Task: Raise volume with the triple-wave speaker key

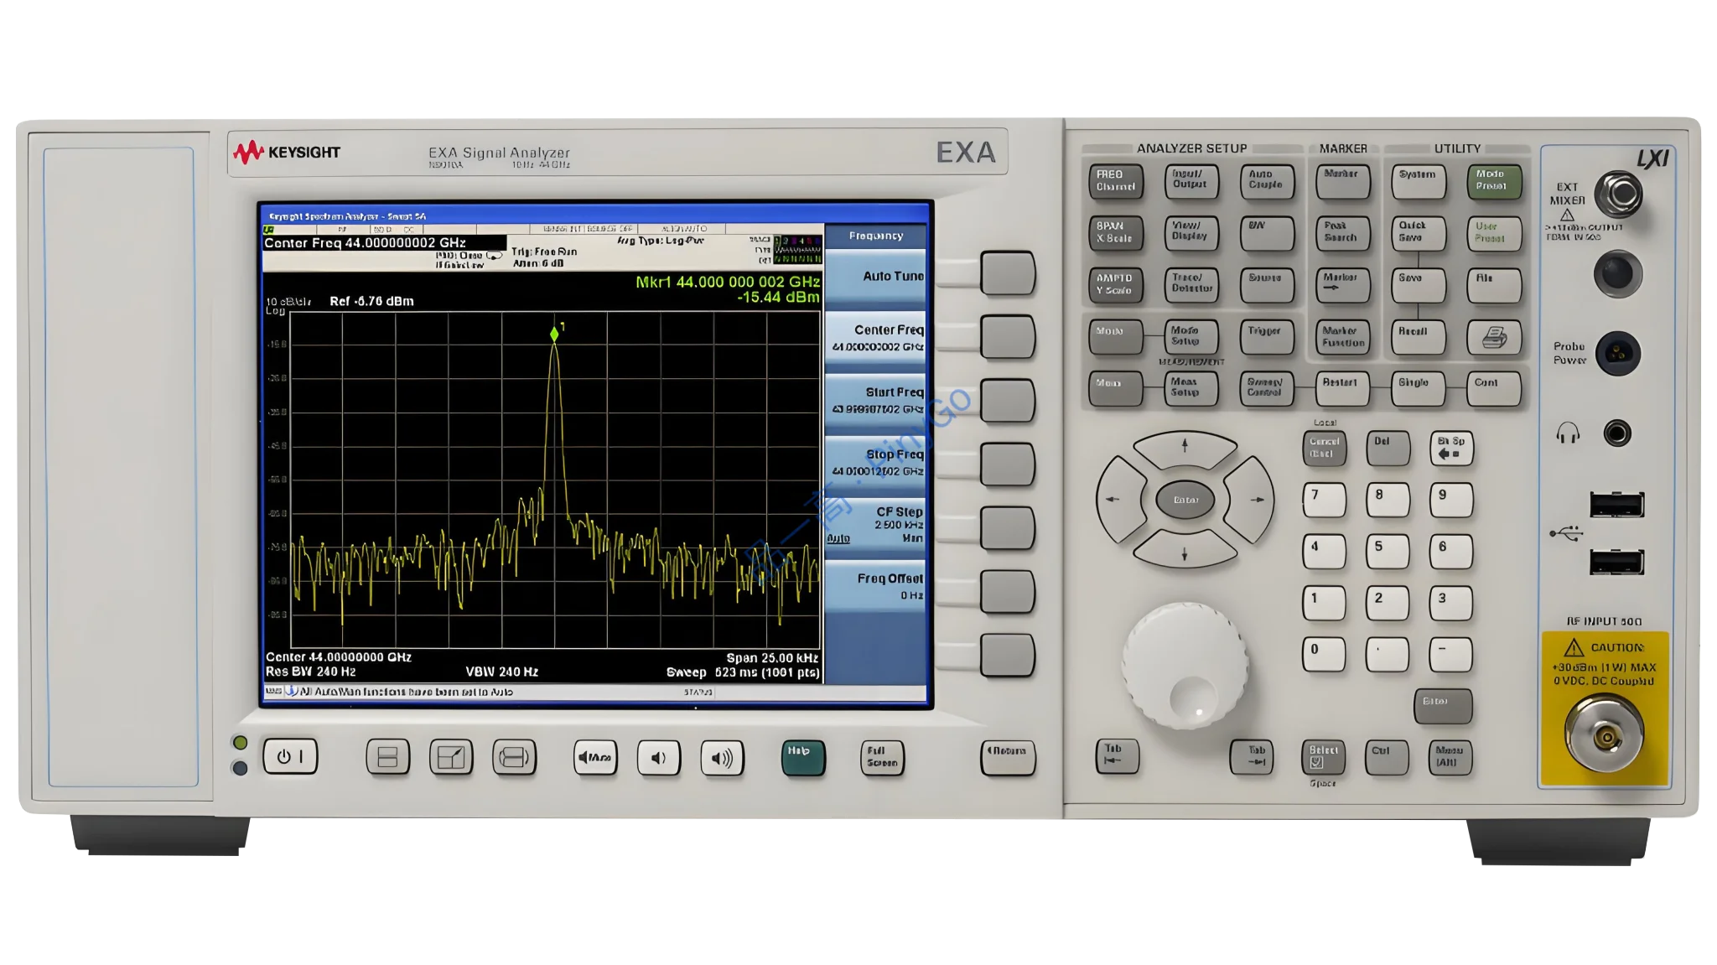Action: click(722, 757)
